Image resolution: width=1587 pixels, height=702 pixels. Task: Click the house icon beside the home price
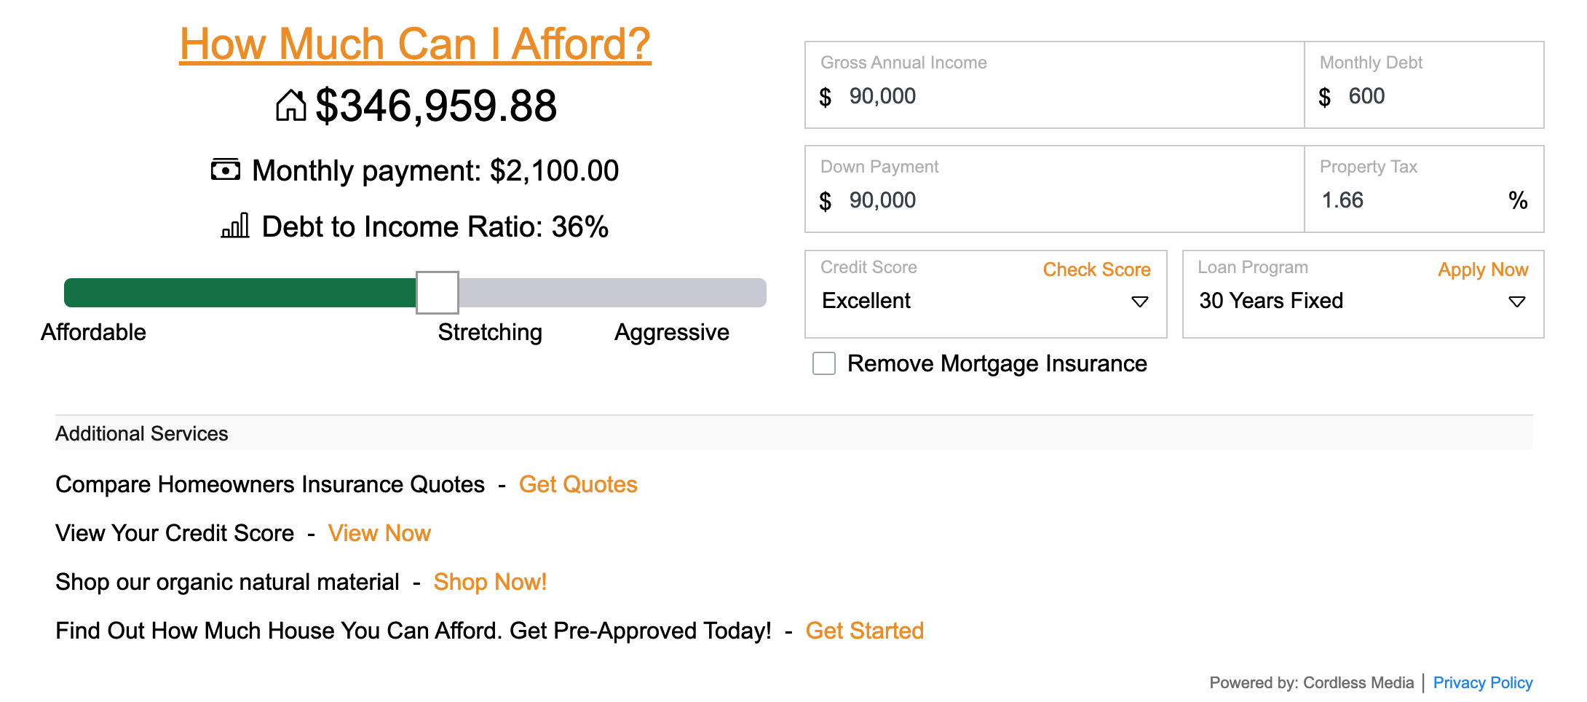[x=290, y=106]
